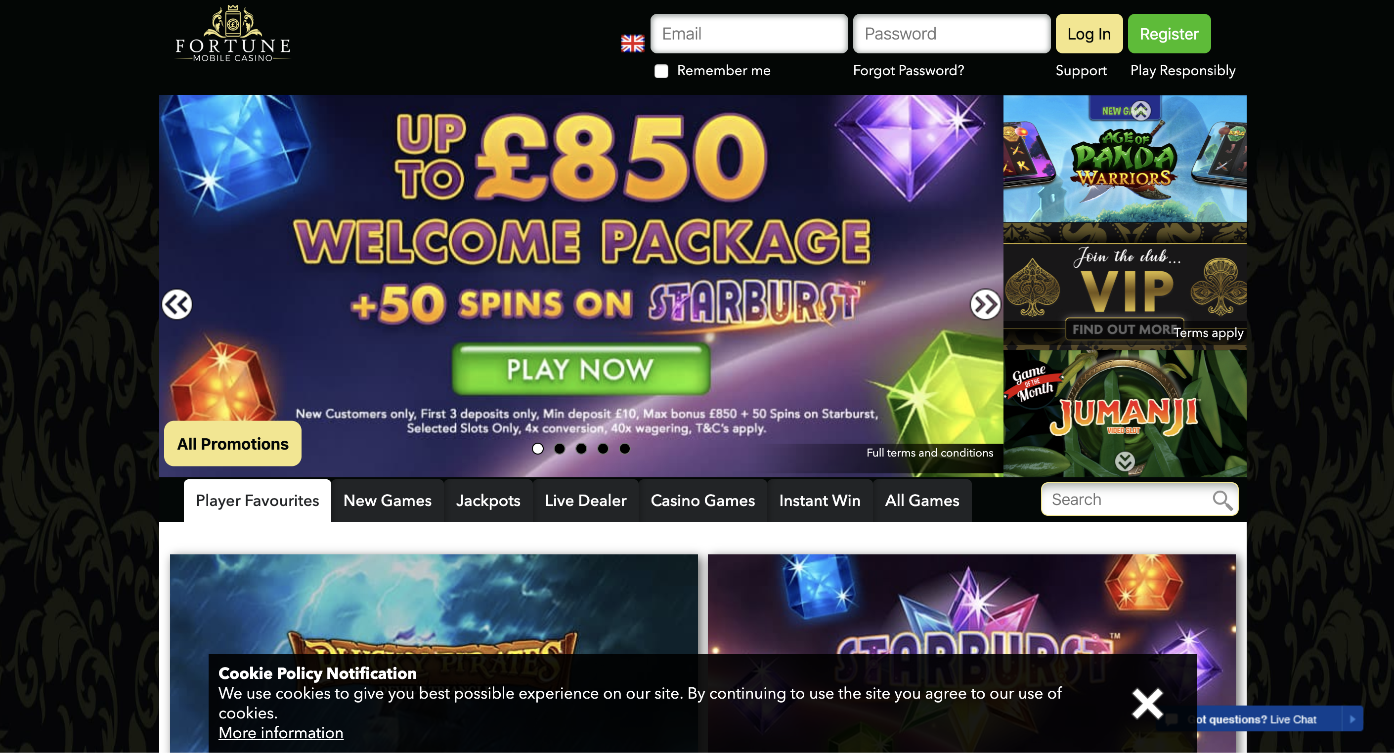Click the search magnifier icon
Viewport: 1394px width, 753px height.
pos(1222,500)
